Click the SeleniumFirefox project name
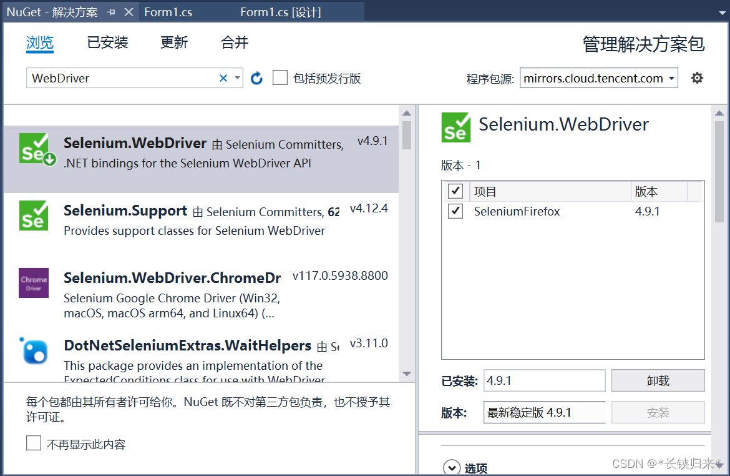This screenshot has width=730, height=476. (517, 211)
